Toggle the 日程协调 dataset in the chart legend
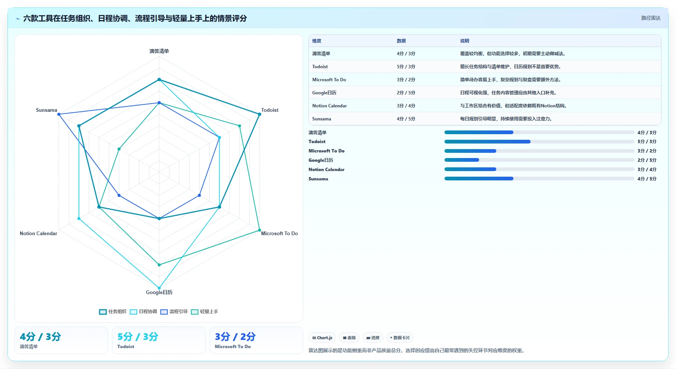This screenshot has width=676, height=369. pyautogui.click(x=143, y=312)
